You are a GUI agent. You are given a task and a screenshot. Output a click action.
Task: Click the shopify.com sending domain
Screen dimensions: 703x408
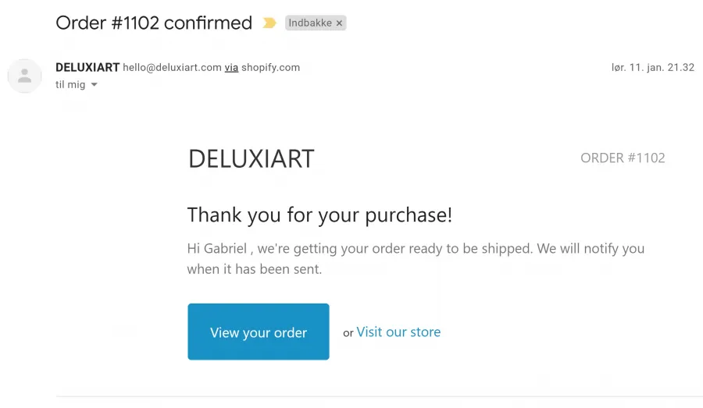click(x=271, y=67)
